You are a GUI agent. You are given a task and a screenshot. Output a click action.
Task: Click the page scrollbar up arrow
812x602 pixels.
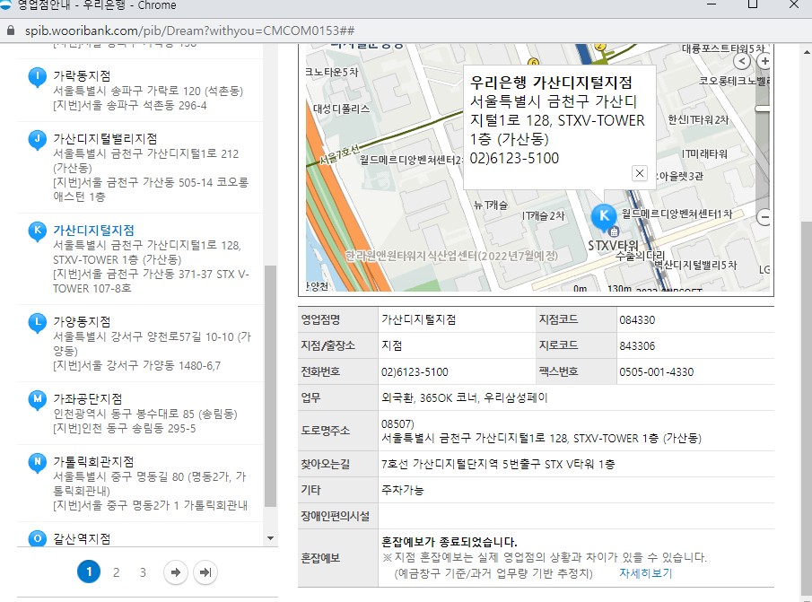pos(807,52)
